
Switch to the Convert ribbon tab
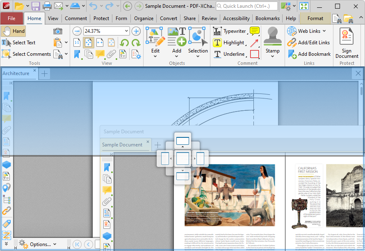[169, 18]
